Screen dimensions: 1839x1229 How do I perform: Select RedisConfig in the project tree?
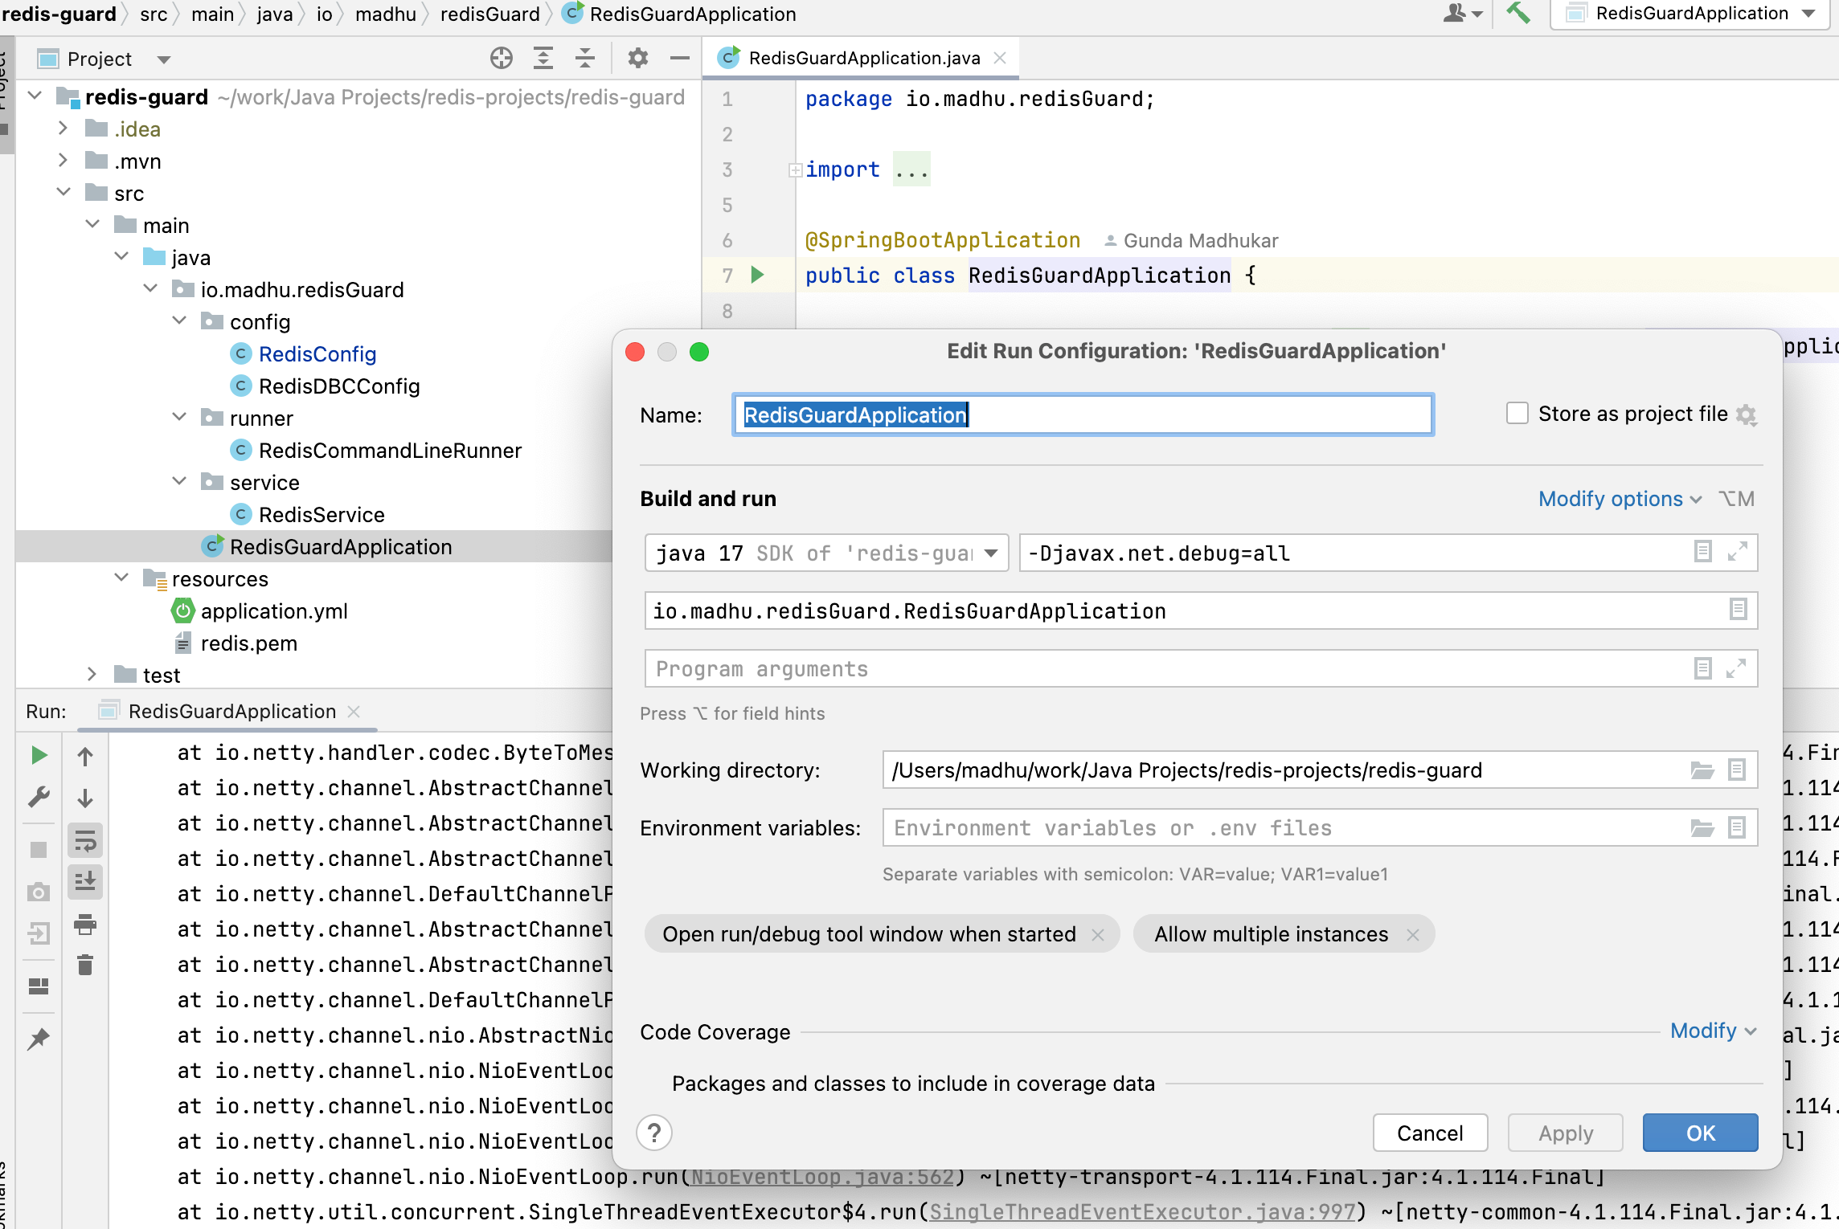tap(317, 354)
